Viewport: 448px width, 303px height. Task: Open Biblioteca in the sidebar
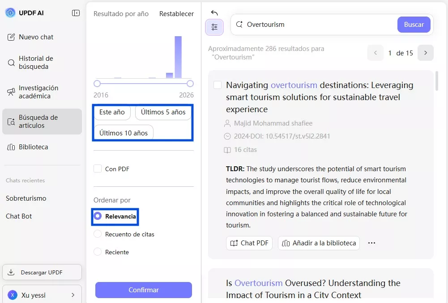click(33, 147)
